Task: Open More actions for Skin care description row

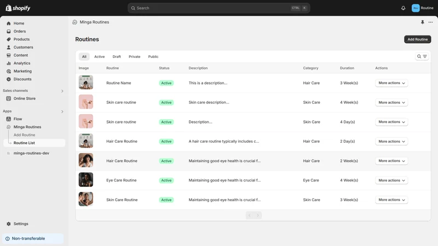Action: coord(391,103)
